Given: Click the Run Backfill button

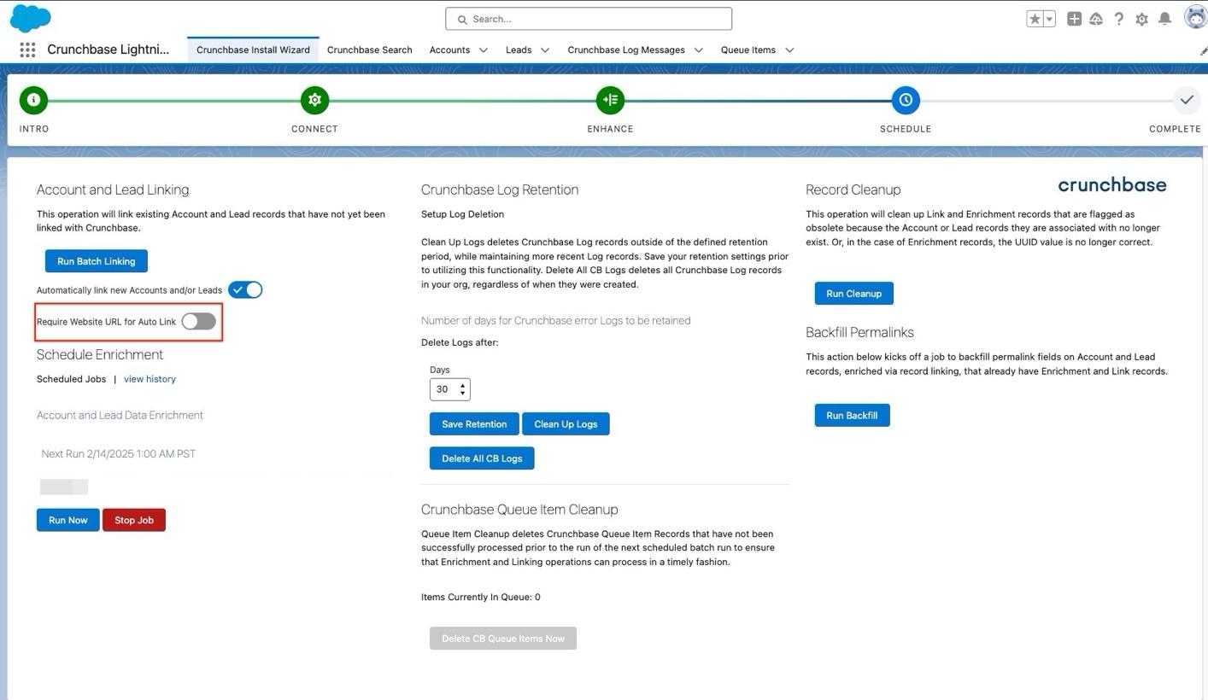Looking at the screenshot, I should pyautogui.click(x=852, y=416).
